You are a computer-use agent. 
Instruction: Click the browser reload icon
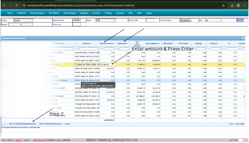16,5
